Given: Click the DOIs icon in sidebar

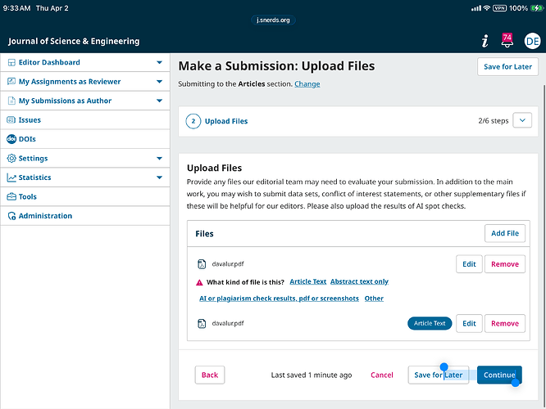Looking at the screenshot, I should (11, 139).
